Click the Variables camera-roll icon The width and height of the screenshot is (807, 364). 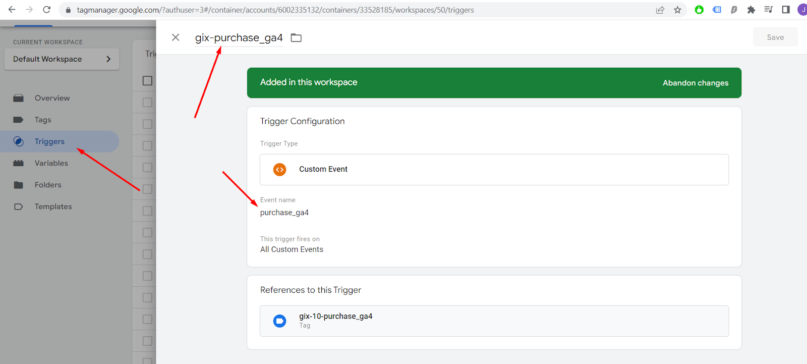[x=19, y=163]
